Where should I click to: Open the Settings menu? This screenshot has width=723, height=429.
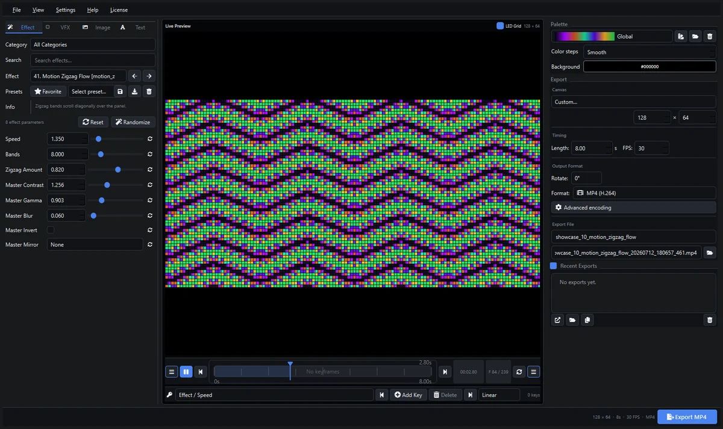pyautogui.click(x=66, y=10)
